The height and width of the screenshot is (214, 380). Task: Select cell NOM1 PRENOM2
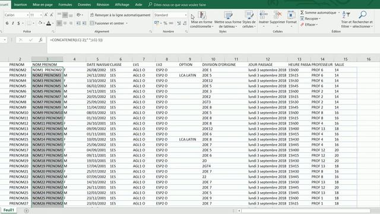pos(47,70)
